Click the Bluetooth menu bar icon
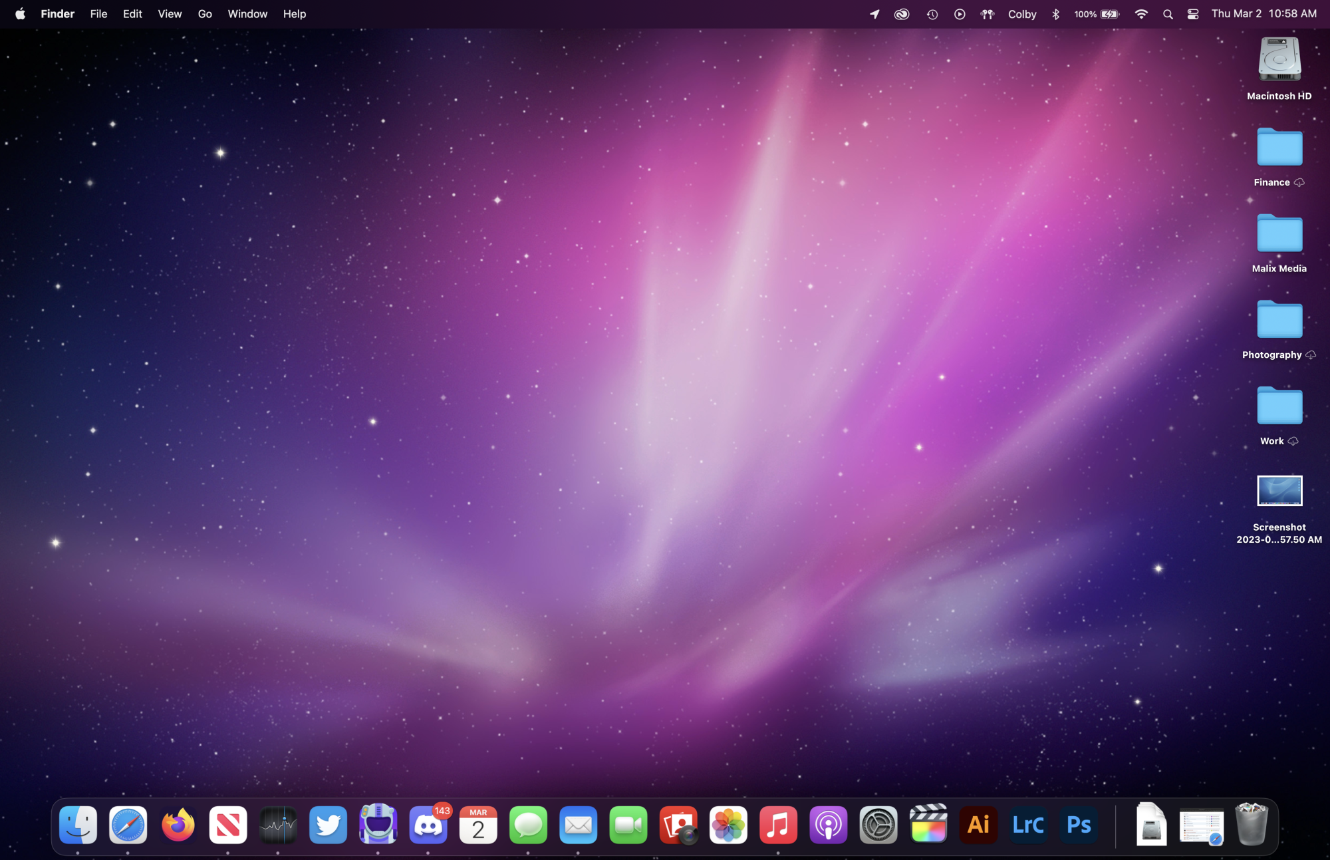Viewport: 1330px width, 860px height. 1055,14
